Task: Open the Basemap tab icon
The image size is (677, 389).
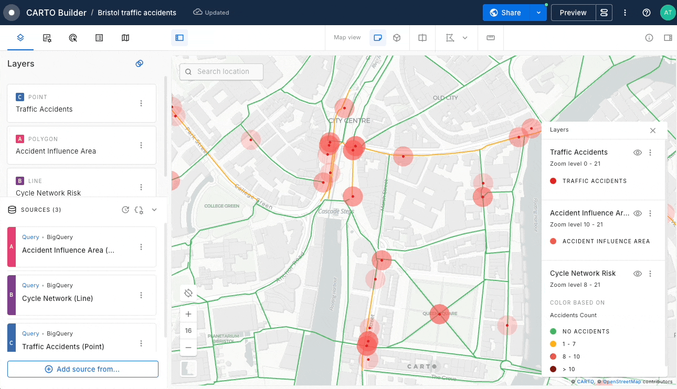Action: click(125, 38)
